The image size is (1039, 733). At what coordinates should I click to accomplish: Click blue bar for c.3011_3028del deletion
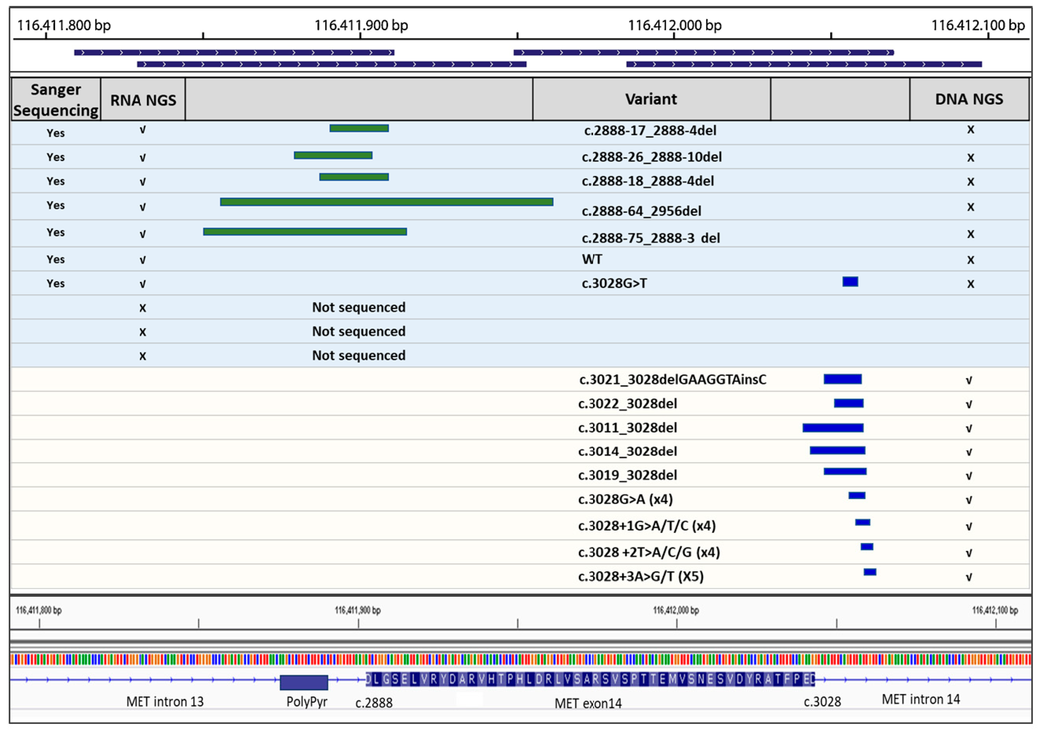(x=833, y=428)
